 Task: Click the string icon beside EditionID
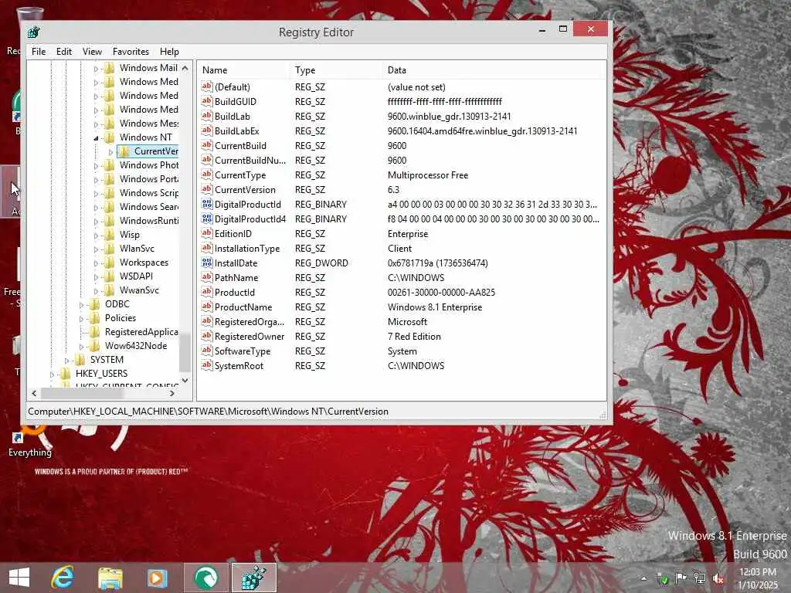207,233
